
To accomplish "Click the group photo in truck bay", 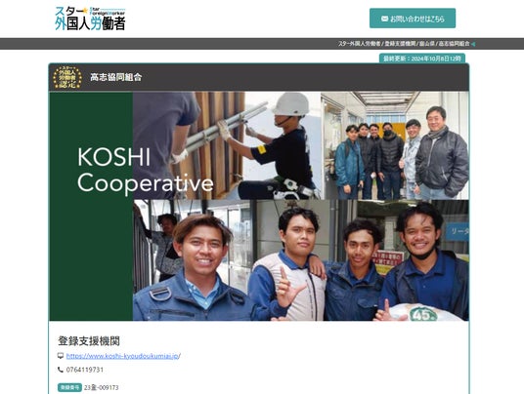I will 395,145.
